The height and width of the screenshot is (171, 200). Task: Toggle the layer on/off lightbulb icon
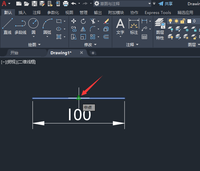click(170, 21)
